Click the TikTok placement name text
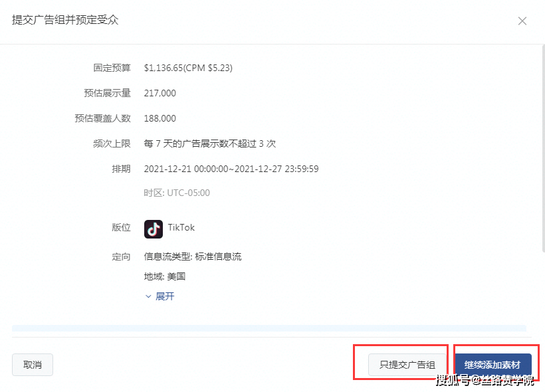 pos(181,227)
